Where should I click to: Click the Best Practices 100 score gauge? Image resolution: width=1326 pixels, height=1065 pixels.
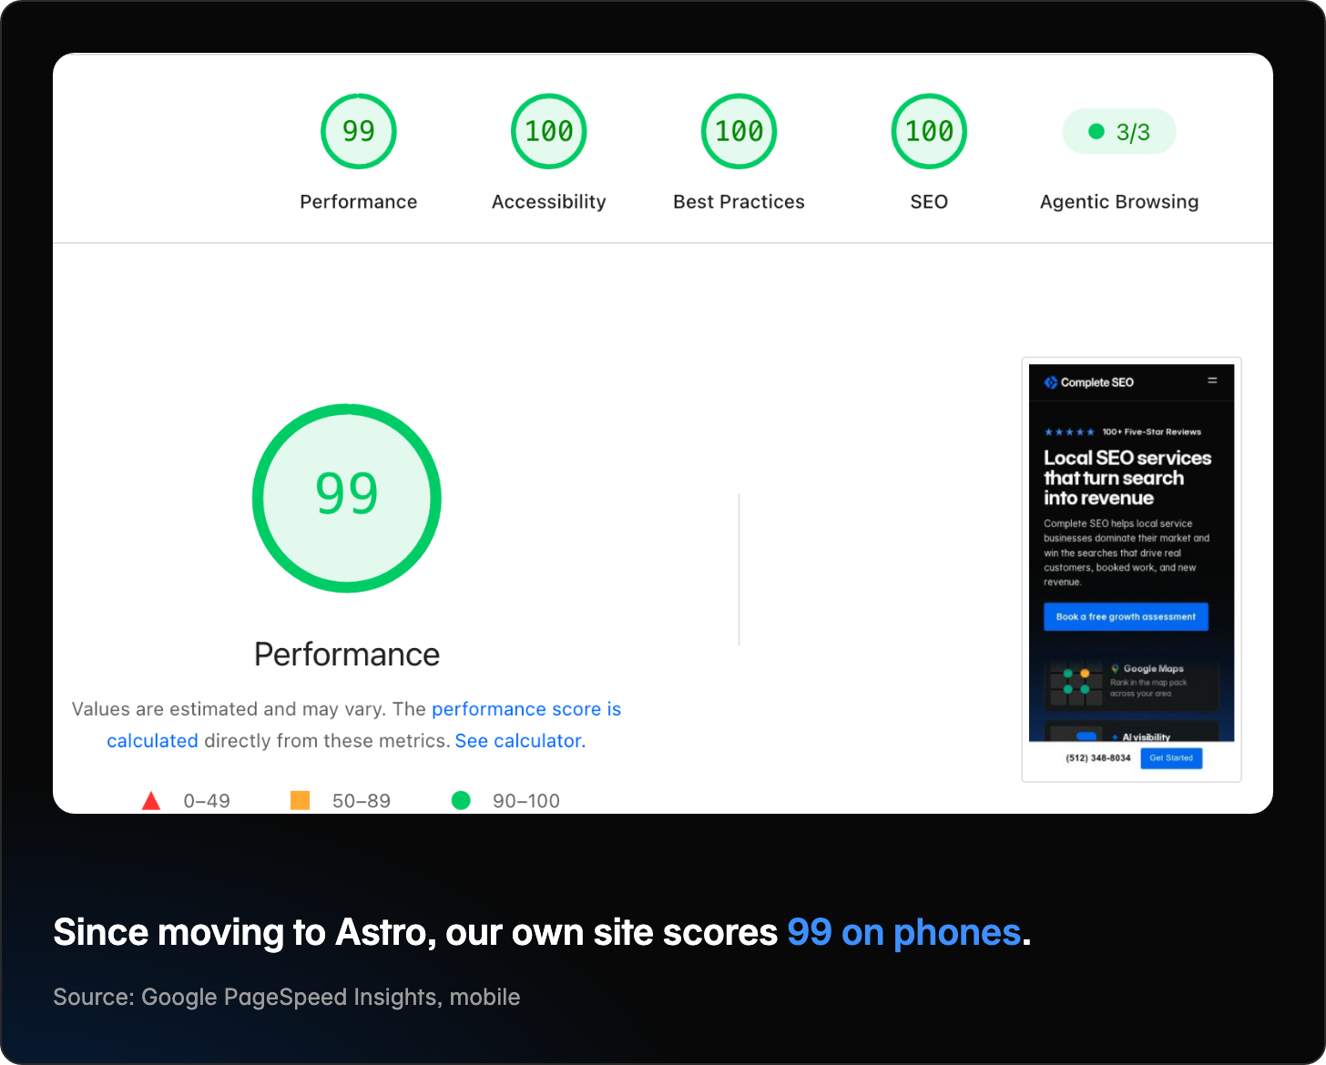coord(739,131)
